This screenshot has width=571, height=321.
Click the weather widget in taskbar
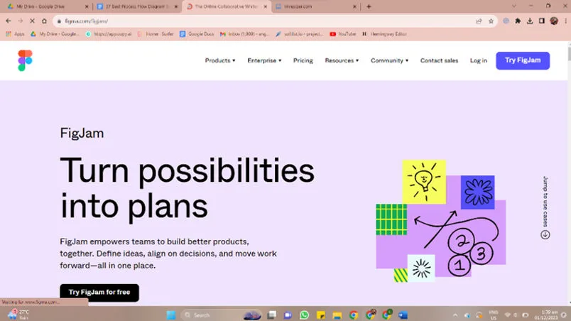[19, 315]
